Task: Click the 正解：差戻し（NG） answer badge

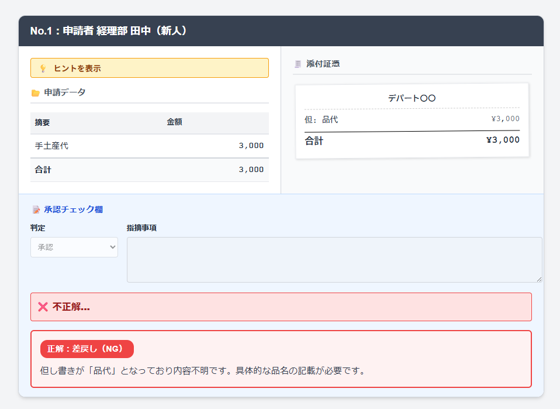Action: 87,349
